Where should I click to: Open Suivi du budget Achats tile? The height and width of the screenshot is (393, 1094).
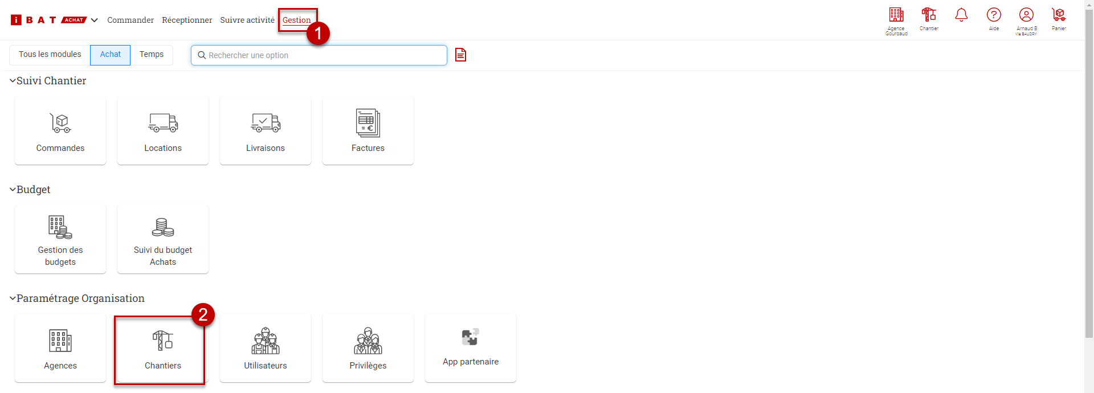[x=163, y=240]
